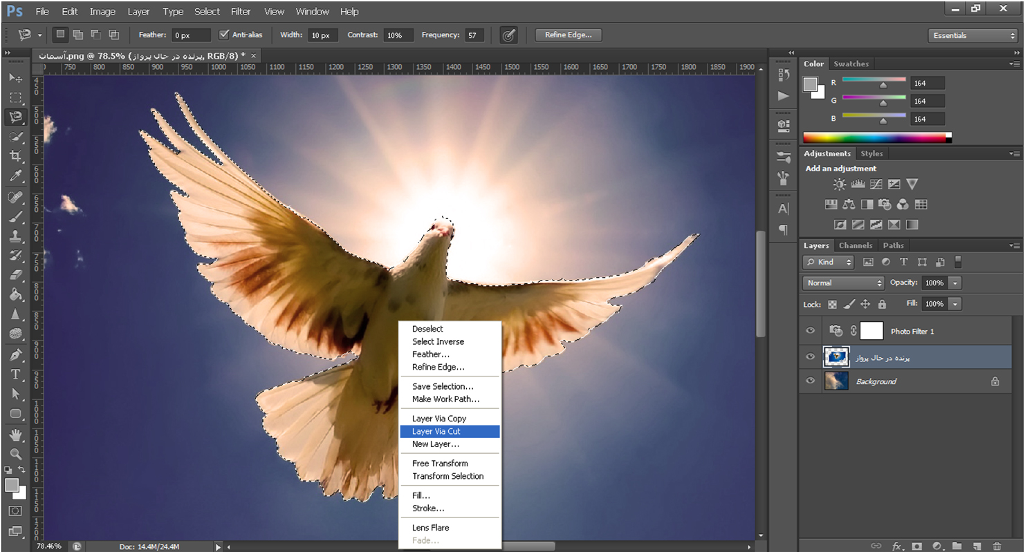Select the Clone Stamp tool
Image resolution: width=1025 pixels, height=552 pixels.
(x=15, y=236)
